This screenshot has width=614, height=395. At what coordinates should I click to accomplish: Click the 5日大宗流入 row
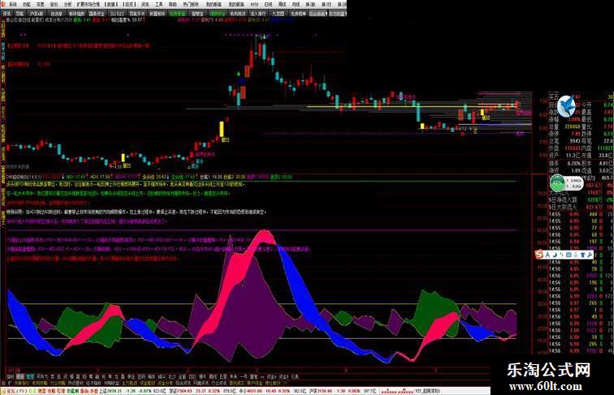click(x=581, y=206)
